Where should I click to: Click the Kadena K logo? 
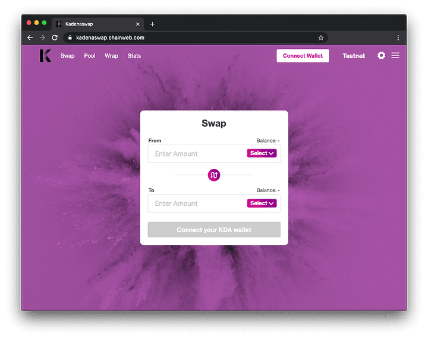45,55
